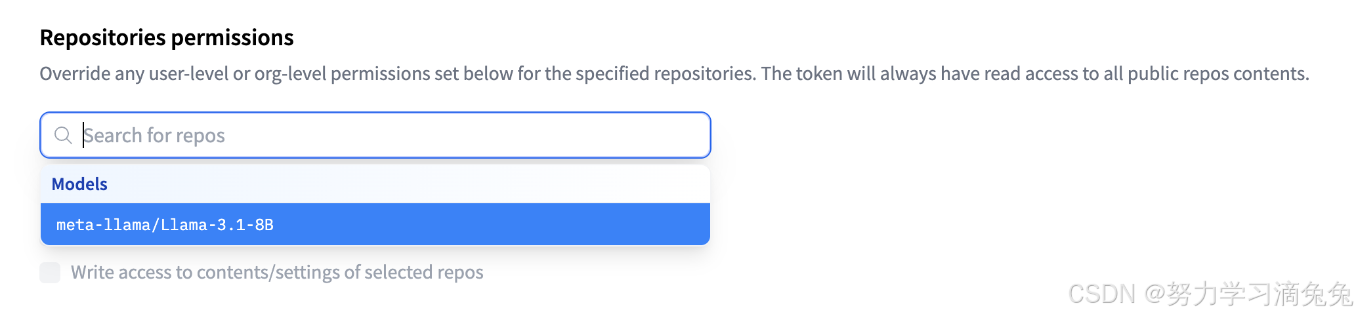
Task: Focus the Search for repos field
Action: pos(375,135)
